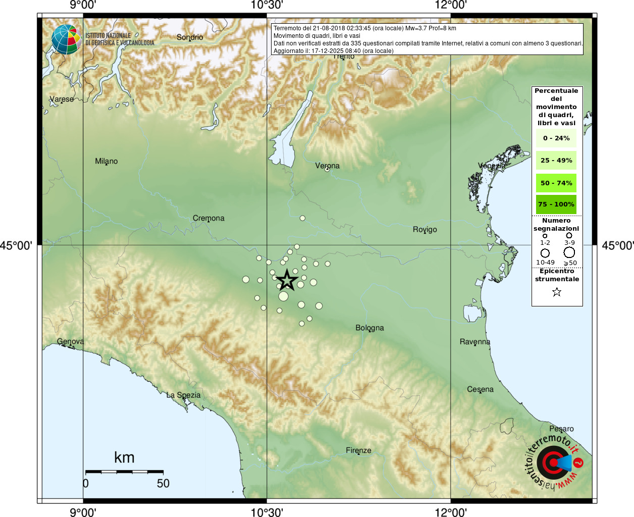The image size is (634, 517).
Task: Click the 'Numero segnalazioni' legend heading
Action: pos(556,225)
